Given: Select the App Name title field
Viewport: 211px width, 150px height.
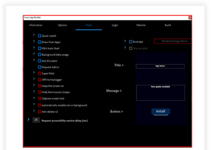Looking at the screenshot, I should tap(160, 66).
